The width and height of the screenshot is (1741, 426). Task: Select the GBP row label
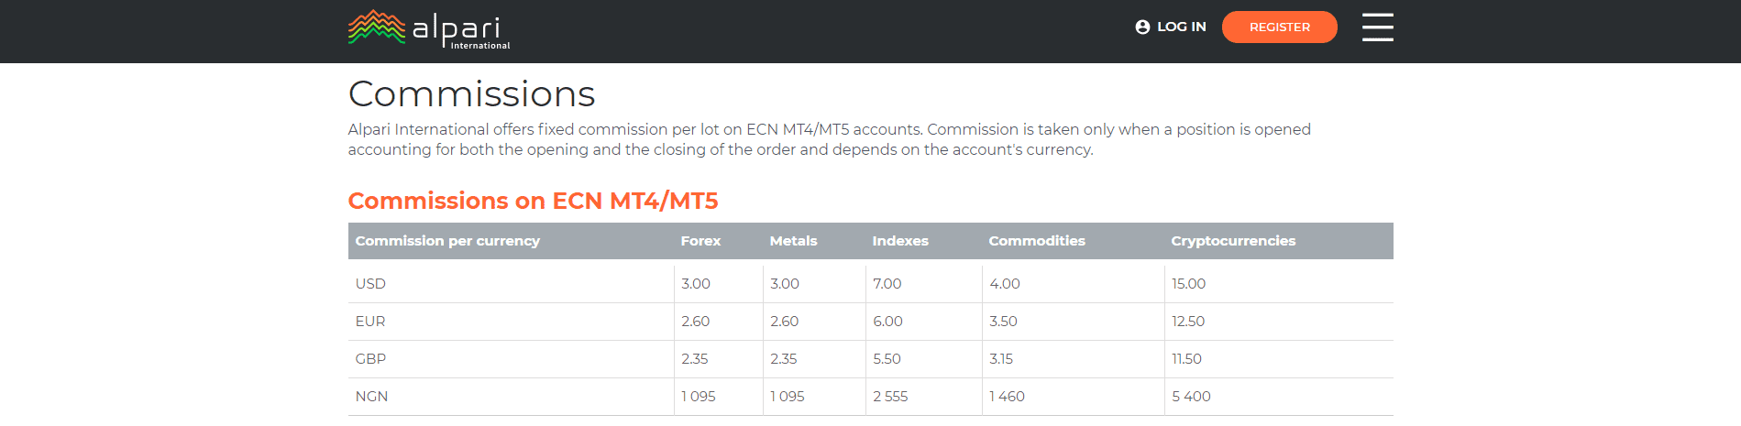pos(370,359)
